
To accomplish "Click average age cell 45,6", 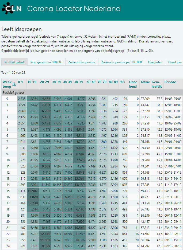I will click(157, 172).
